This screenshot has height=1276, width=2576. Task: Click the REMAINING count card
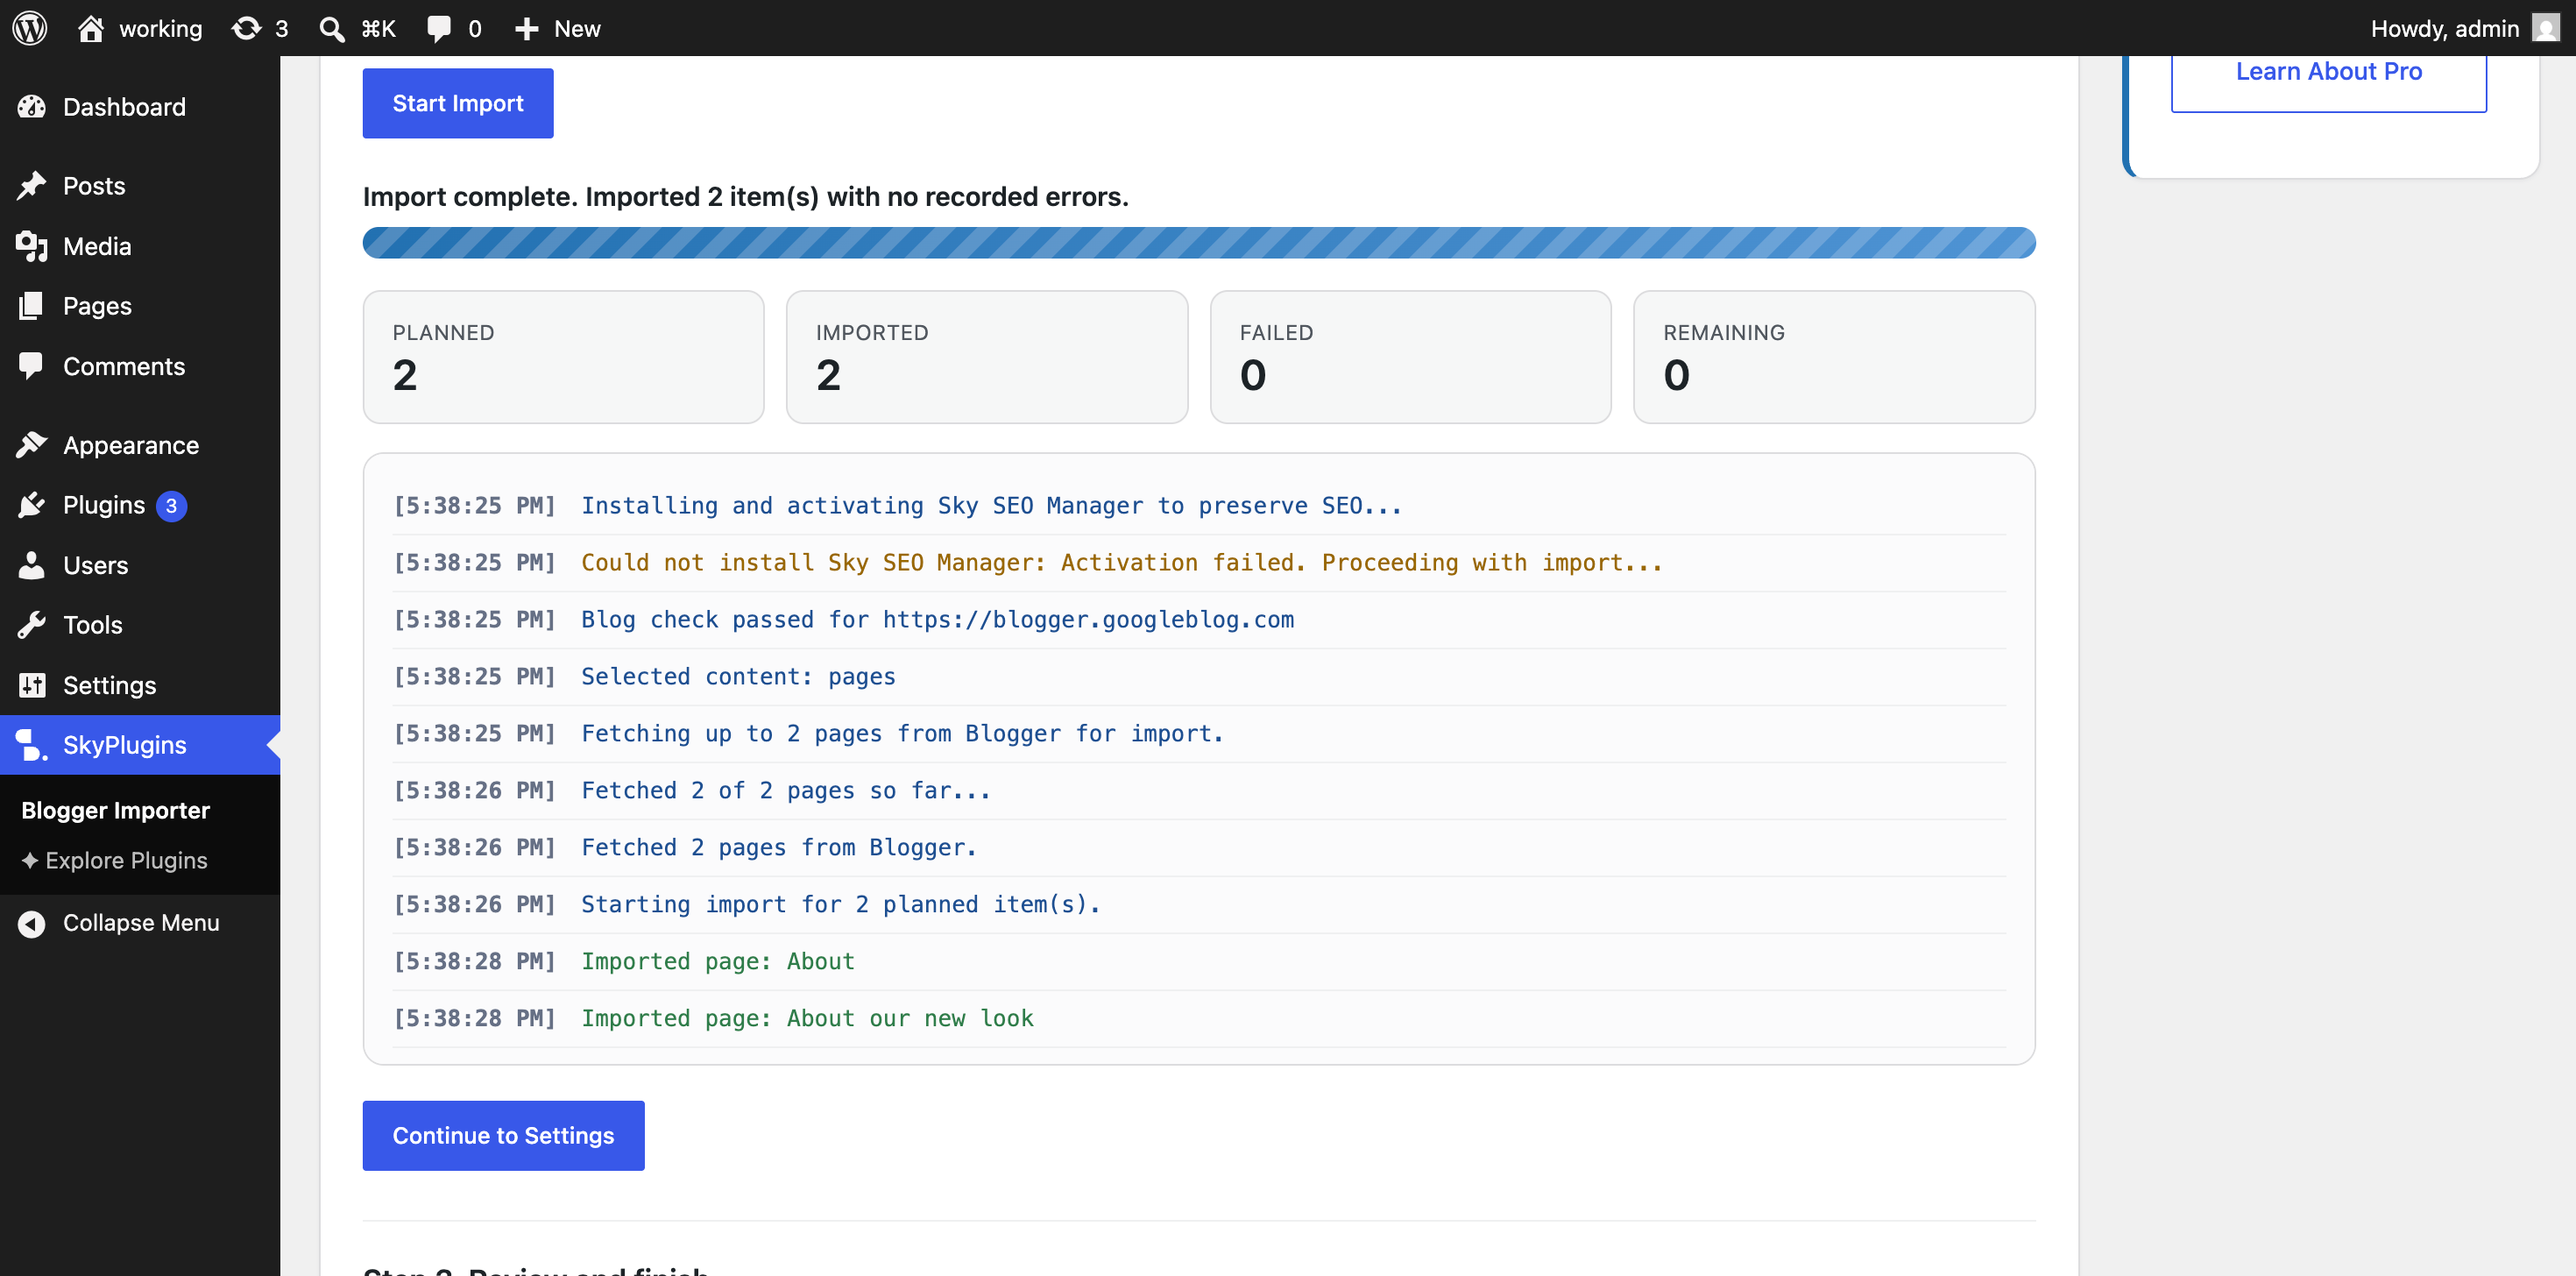coord(1834,357)
